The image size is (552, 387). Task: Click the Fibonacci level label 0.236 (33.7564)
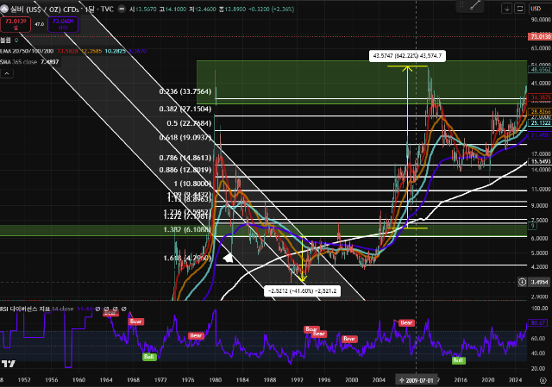tap(185, 91)
